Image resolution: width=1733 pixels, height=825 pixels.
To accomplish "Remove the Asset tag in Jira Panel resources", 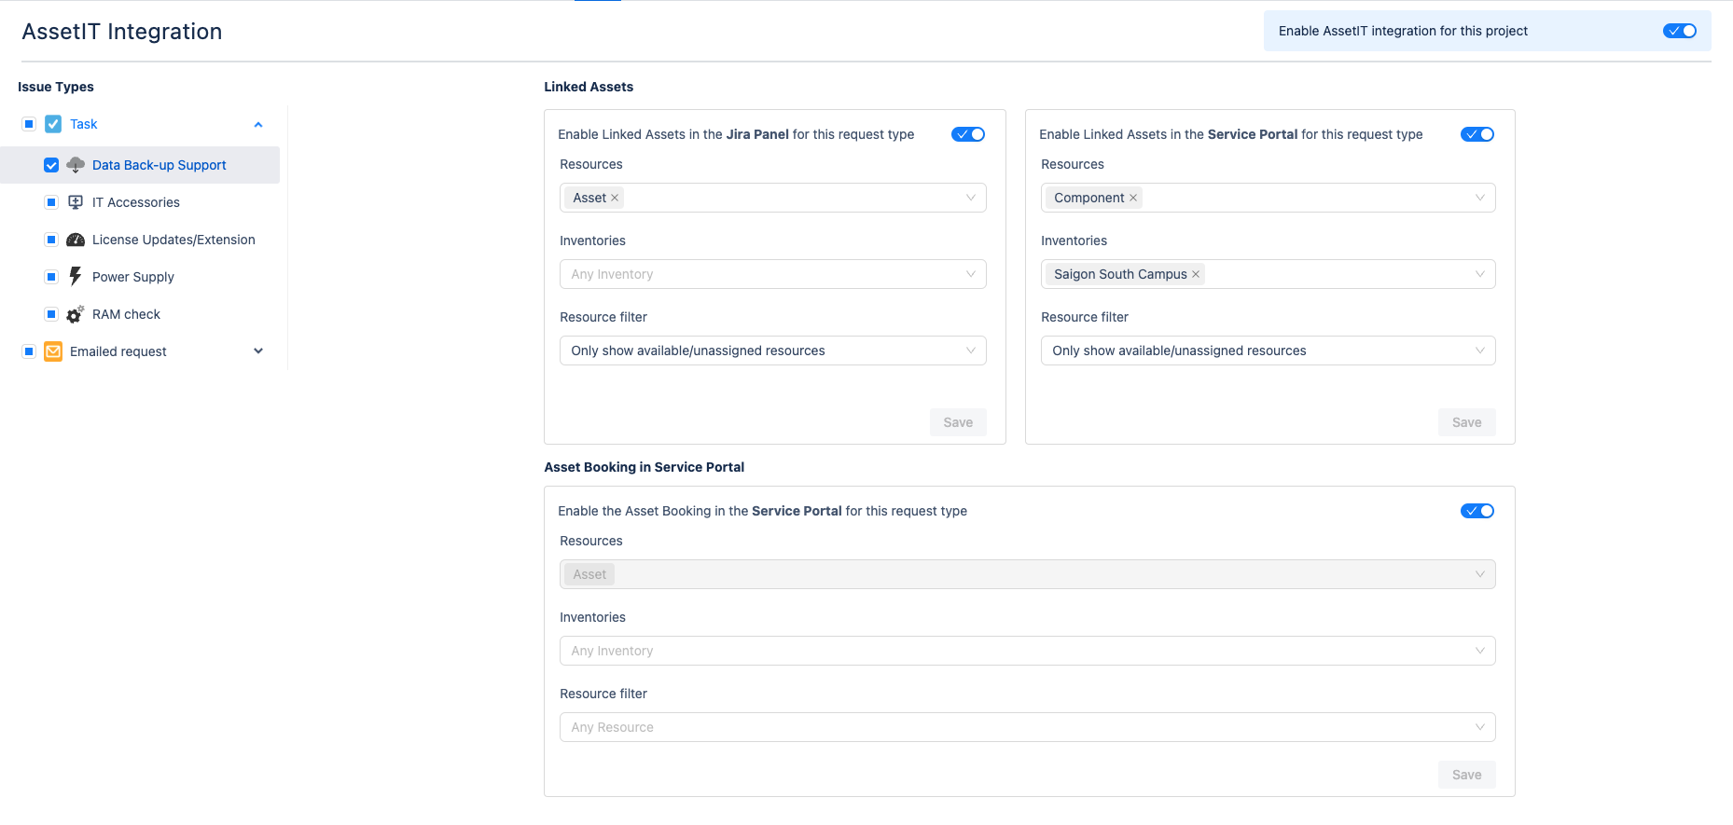I will point(615,198).
